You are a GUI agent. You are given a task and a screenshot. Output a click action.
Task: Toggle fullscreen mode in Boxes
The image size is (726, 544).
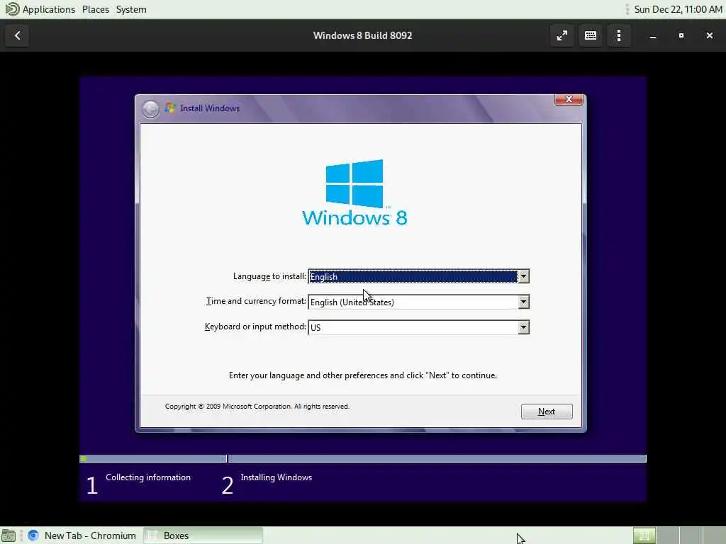[562, 35]
